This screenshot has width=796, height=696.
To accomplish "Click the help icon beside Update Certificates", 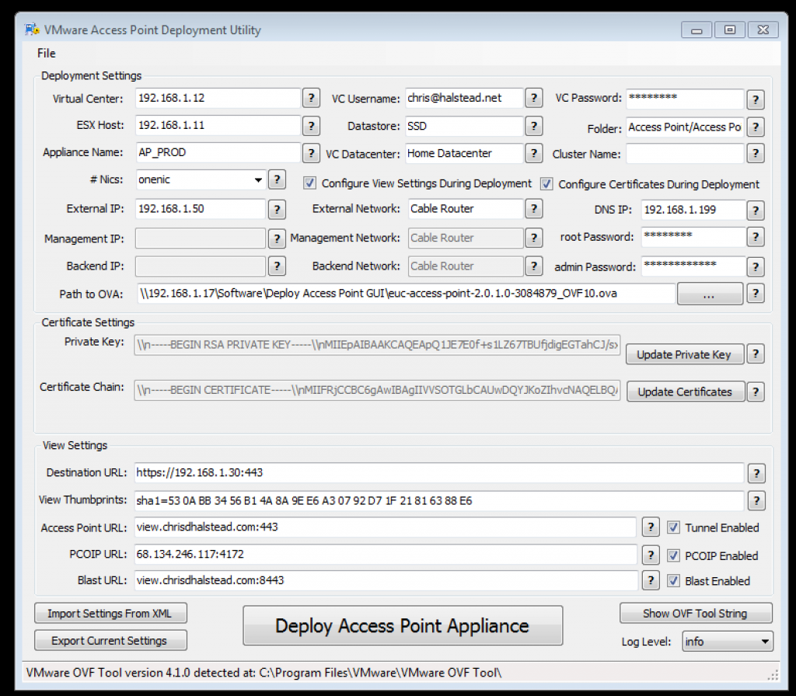I will [756, 391].
